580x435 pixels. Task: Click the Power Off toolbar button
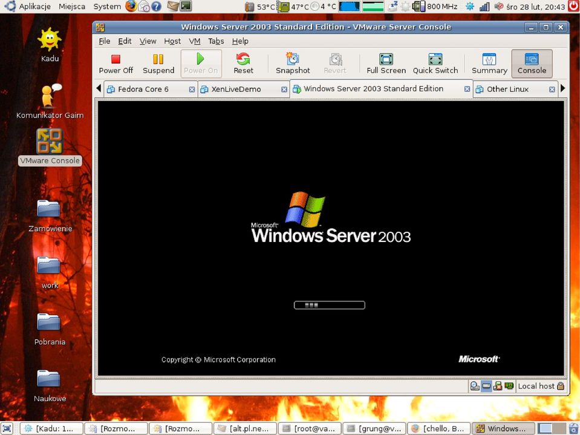[x=116, y=64]
